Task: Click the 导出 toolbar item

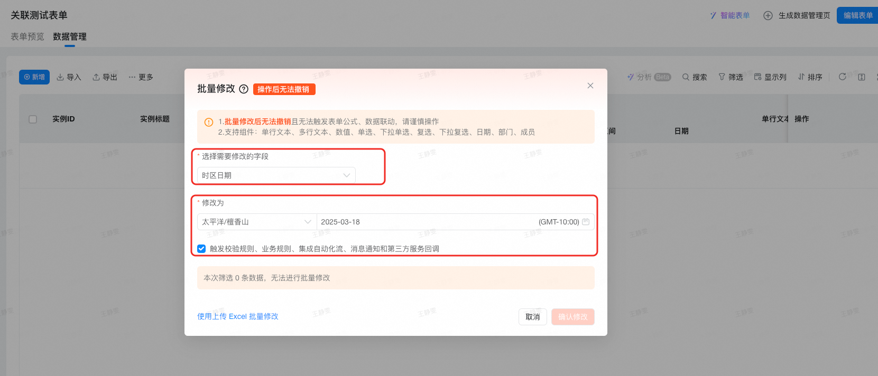Action: point(105,77)
